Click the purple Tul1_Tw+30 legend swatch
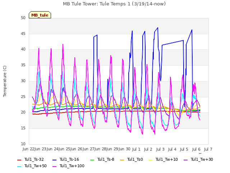The height and width of the screenshot is (173, 230). 186,160
